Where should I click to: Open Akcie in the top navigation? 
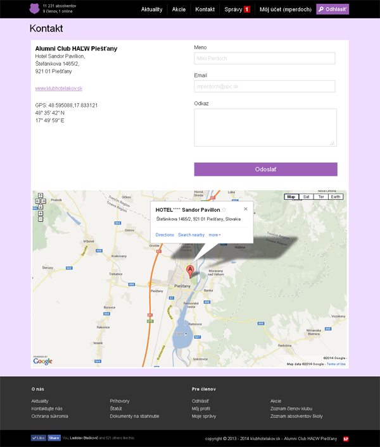[179, 9]
